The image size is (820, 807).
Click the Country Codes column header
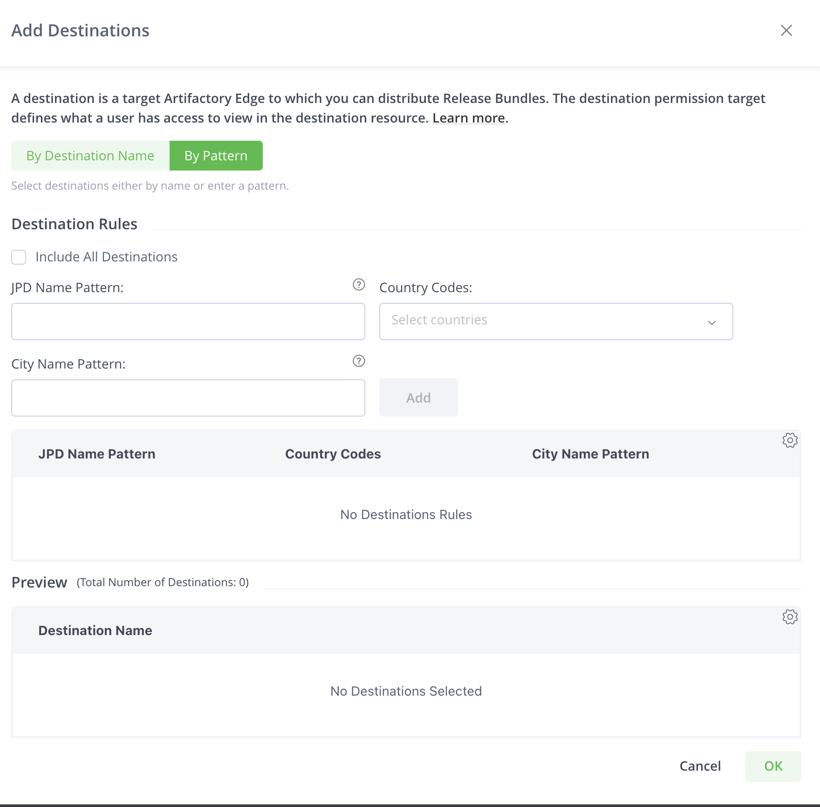(332, 454)
